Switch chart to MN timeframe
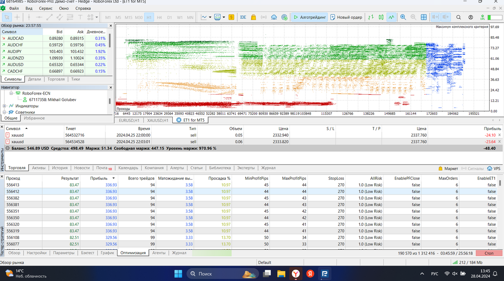The image size is (504, 281). click(190, 17)
